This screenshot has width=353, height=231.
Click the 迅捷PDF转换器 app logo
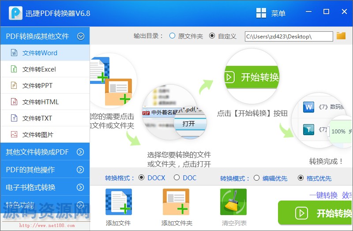(15, 13)
